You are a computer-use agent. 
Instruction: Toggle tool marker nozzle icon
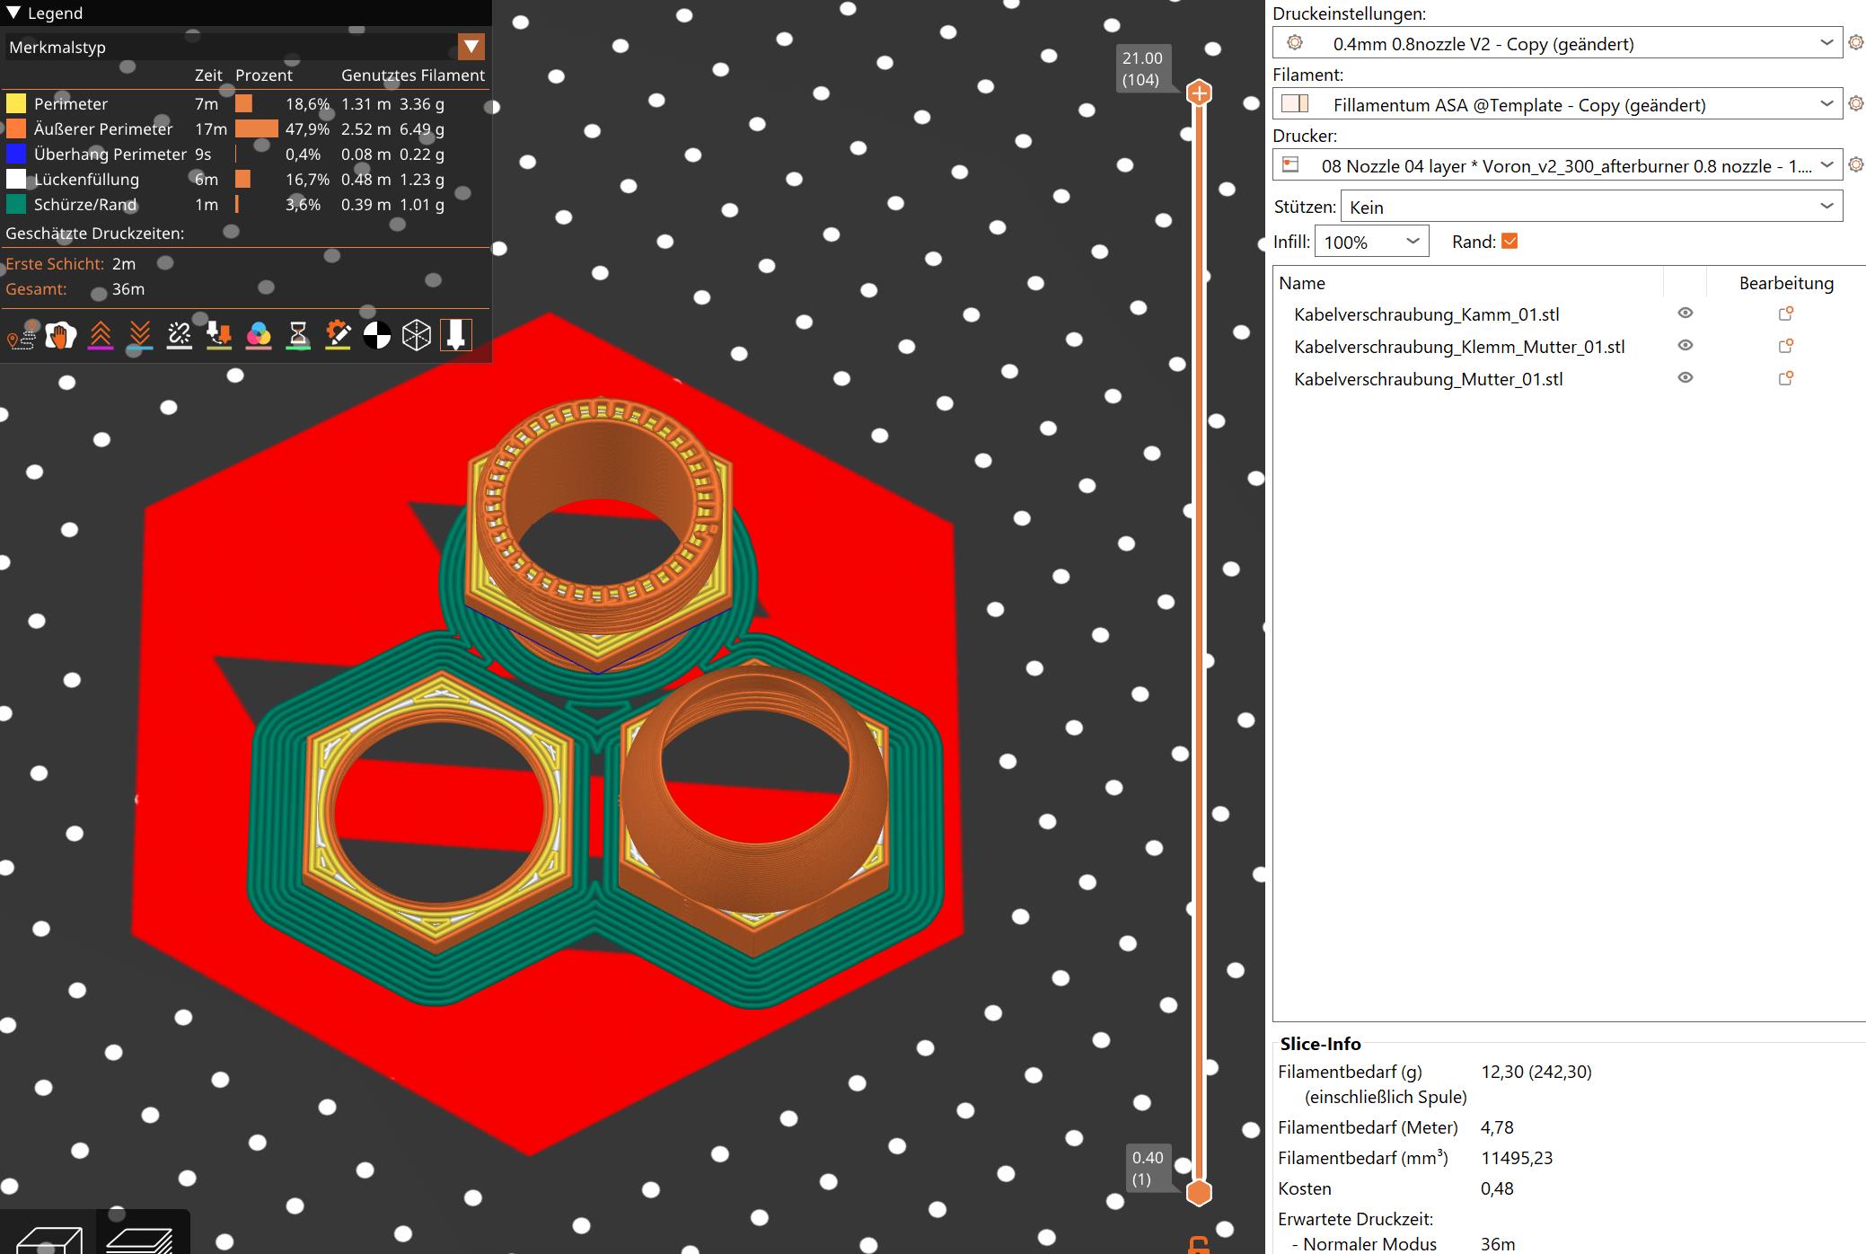click(x=456, y=336)
